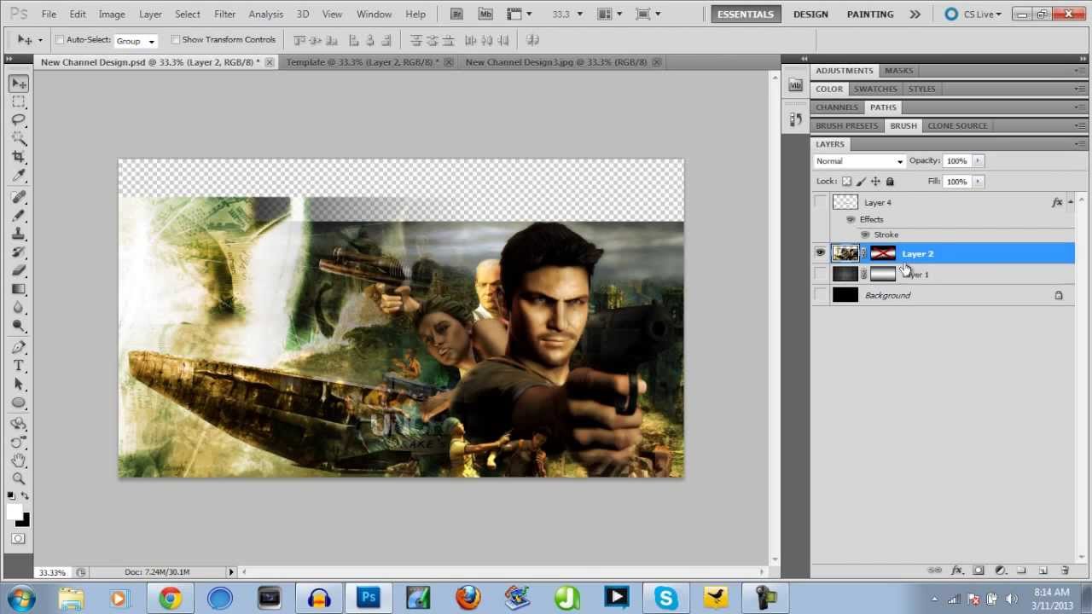Open the Analysis menu
1092x614 pixels.
coord(266,14)
